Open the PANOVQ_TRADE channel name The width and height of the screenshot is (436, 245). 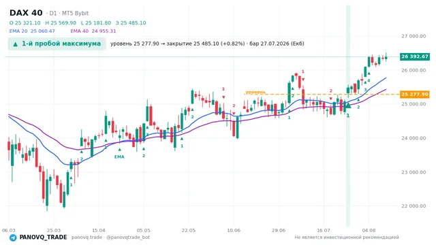click(x=43, y=238)
